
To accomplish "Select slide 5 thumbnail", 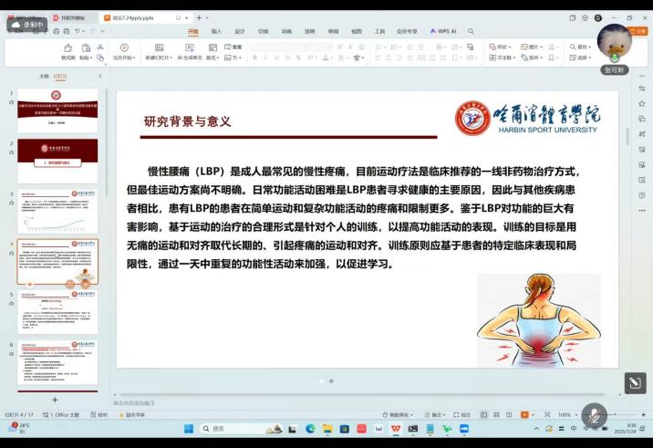I will [x=57, y=312].
